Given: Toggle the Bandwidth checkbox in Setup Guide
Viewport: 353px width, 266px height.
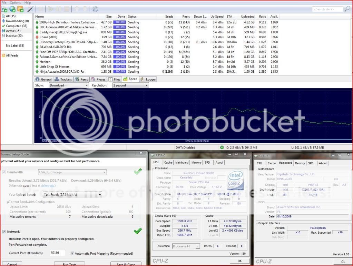Looking at the screenshot, I should point(4,172).
